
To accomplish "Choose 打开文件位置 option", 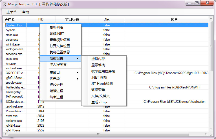I will tap(60, 46).
